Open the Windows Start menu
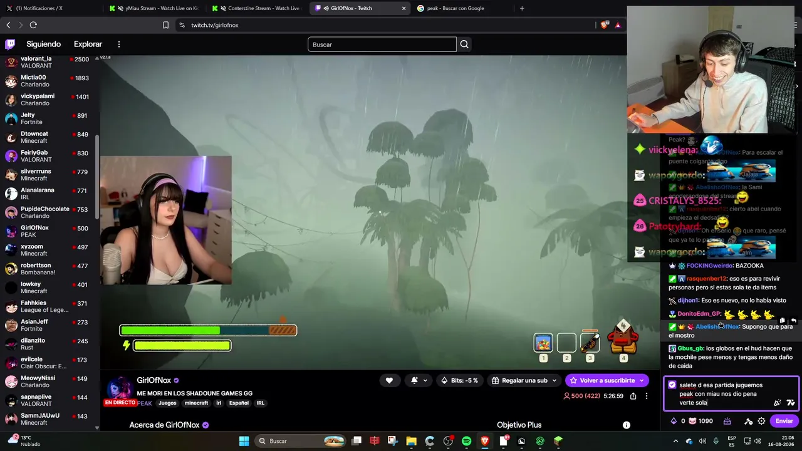This screenshot has height=451, width=802. tap(244, 441)
